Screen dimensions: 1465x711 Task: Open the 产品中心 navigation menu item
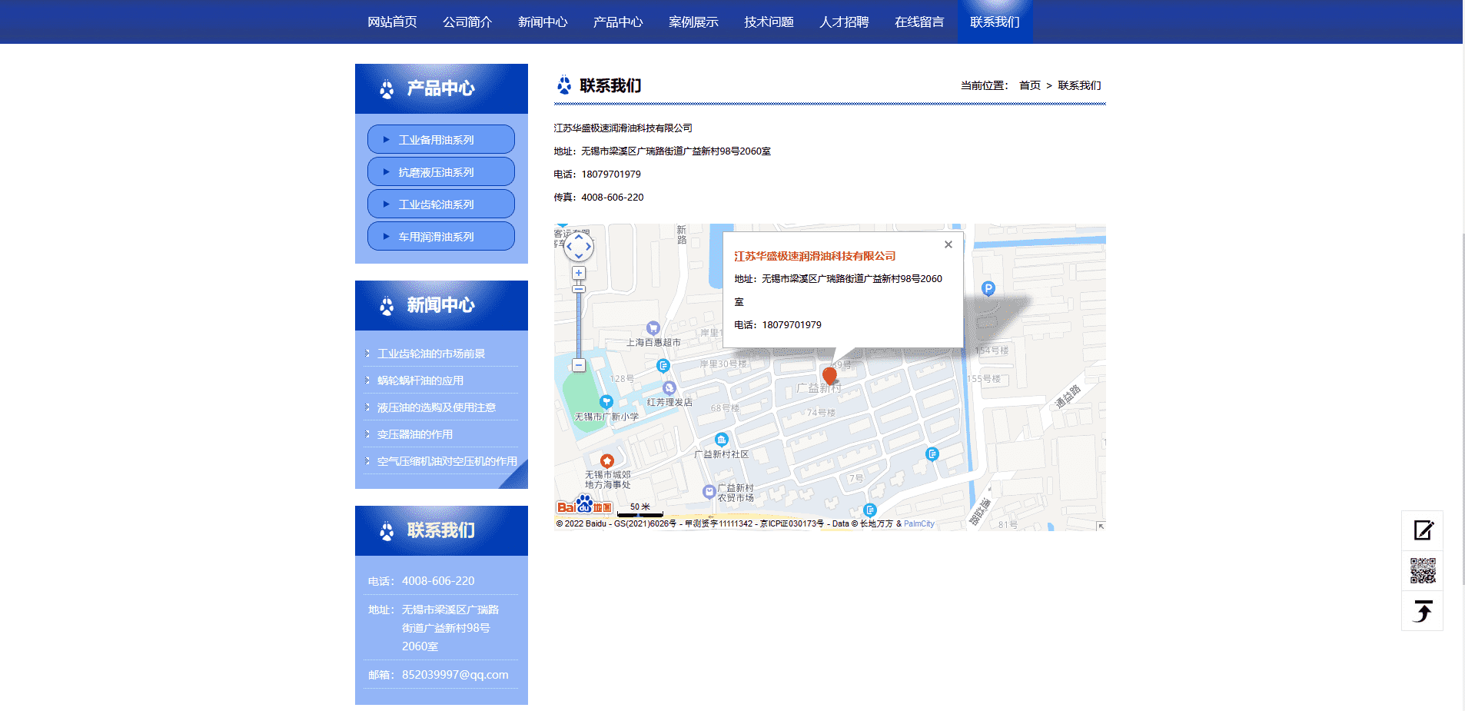617,22
